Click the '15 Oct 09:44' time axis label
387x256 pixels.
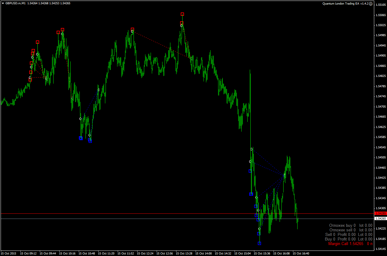[x=47, y=253]
